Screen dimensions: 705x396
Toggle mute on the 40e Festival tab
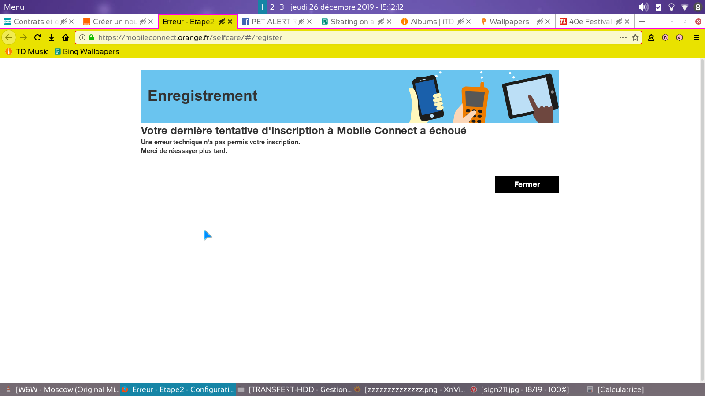pyautogui.click(x=619, y=22)
